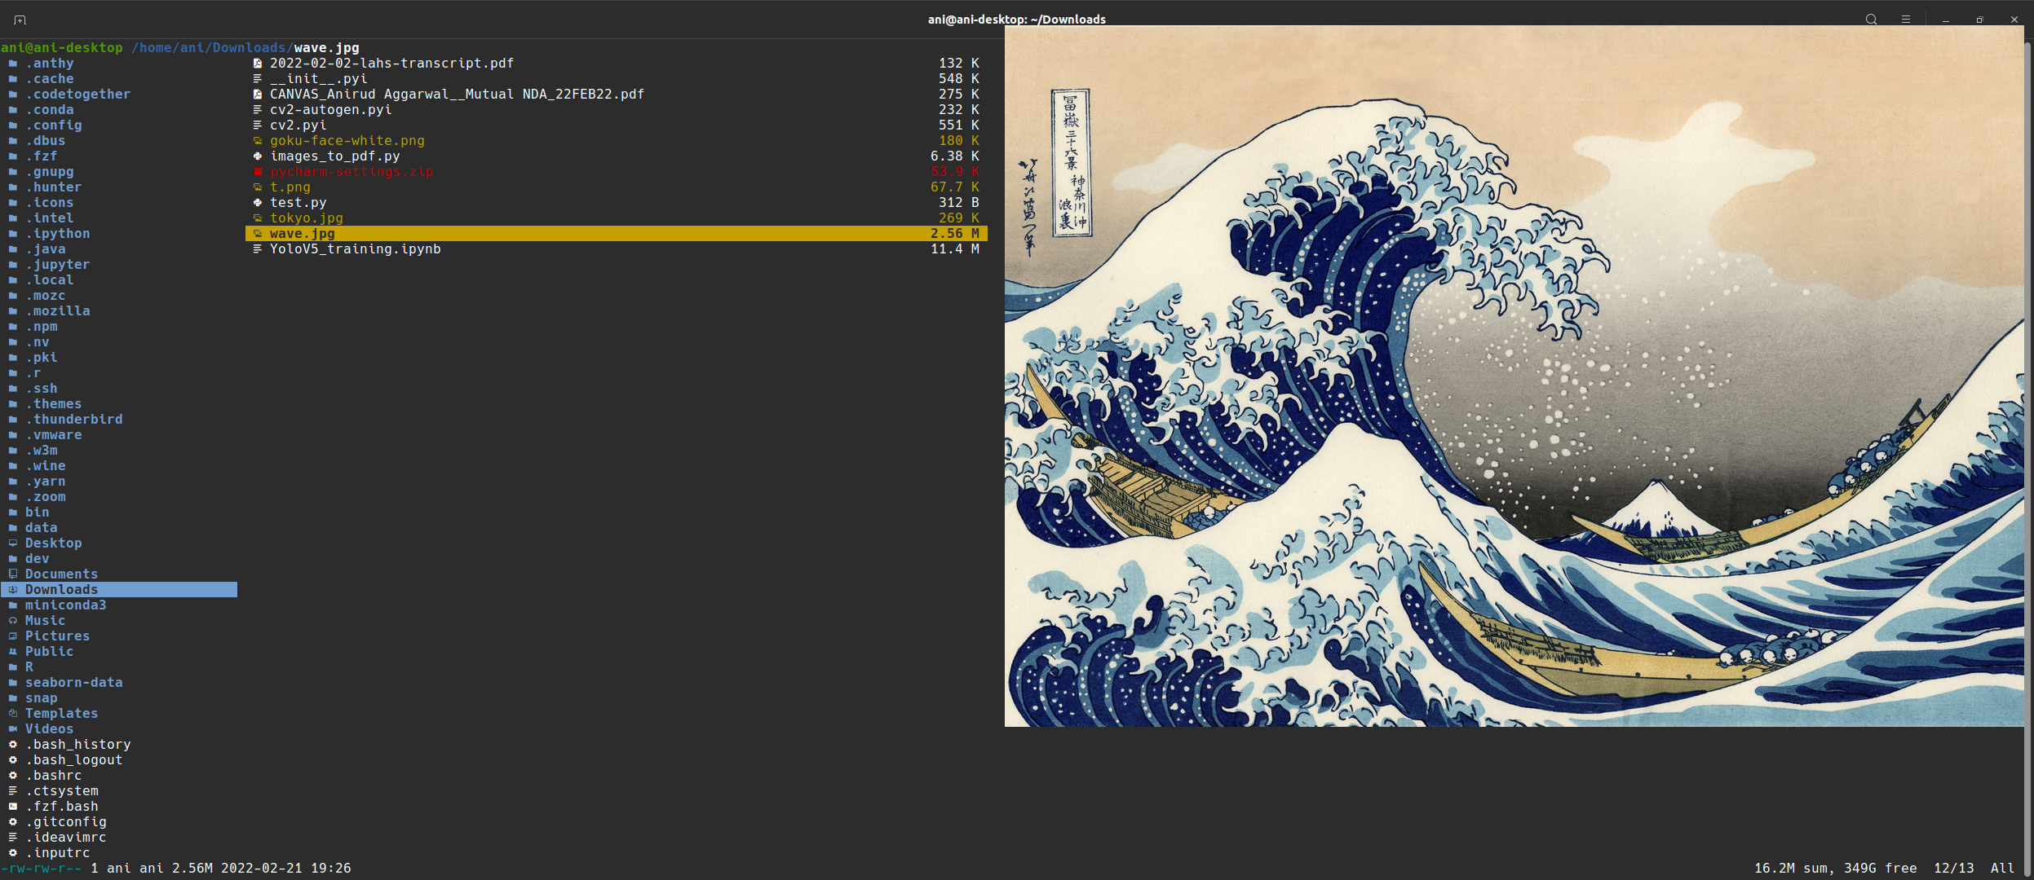Click the notebook icon beside YoloV5_training.ipynb
Image resolution: width=2034 pixels, height=880 pixels.
(x=257, y=249)
